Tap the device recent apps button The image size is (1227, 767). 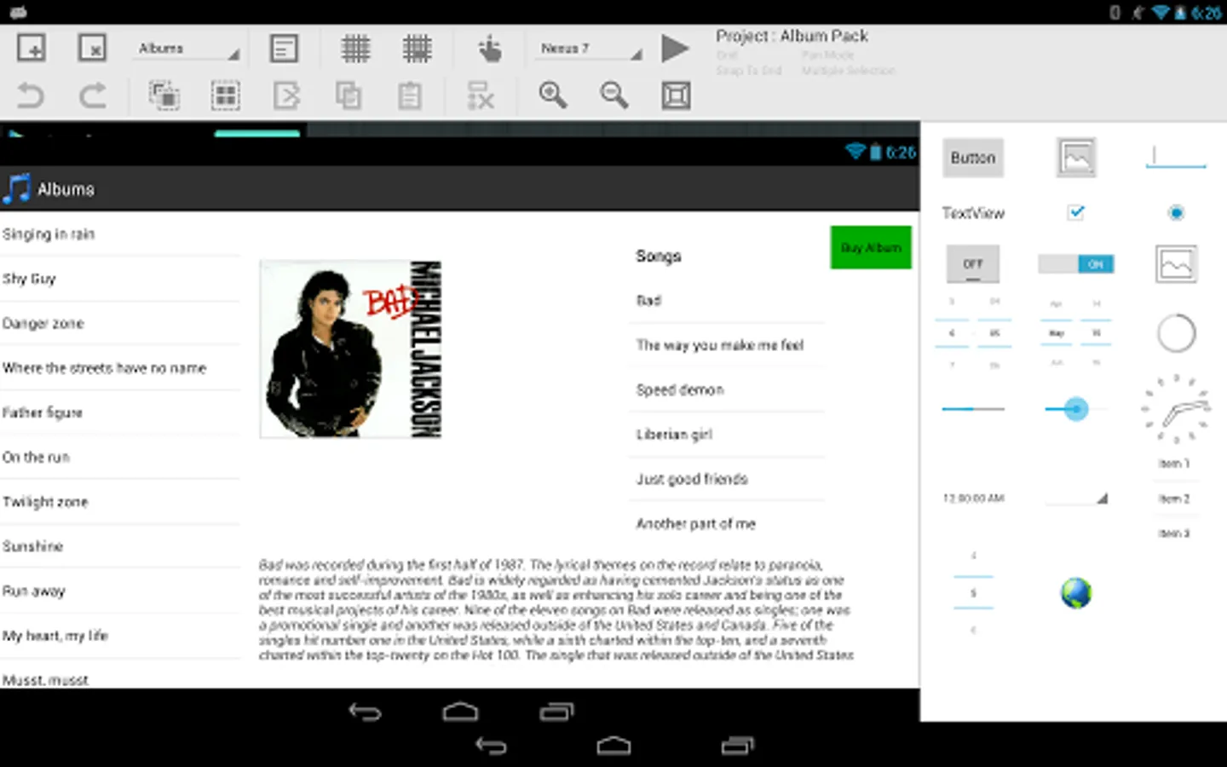click(738, 746)
